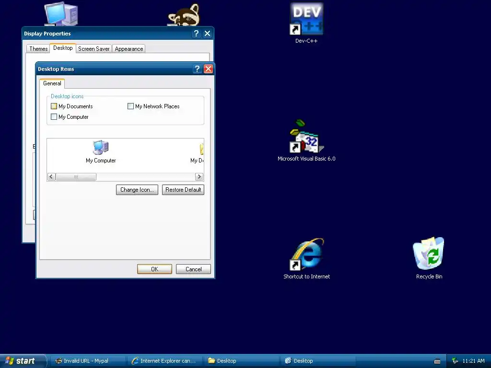Open the Start menu
This screenshot has height=368, width=491.
[x=23, y=361]
